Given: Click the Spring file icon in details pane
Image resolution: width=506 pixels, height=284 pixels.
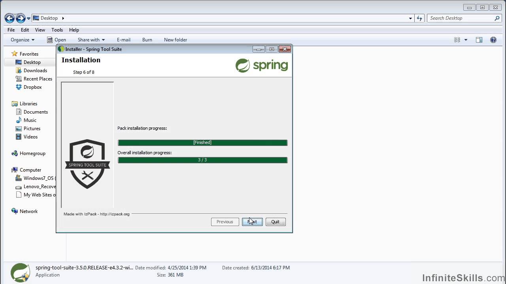Looking at the screenshot, I should (x=20, y=273).
